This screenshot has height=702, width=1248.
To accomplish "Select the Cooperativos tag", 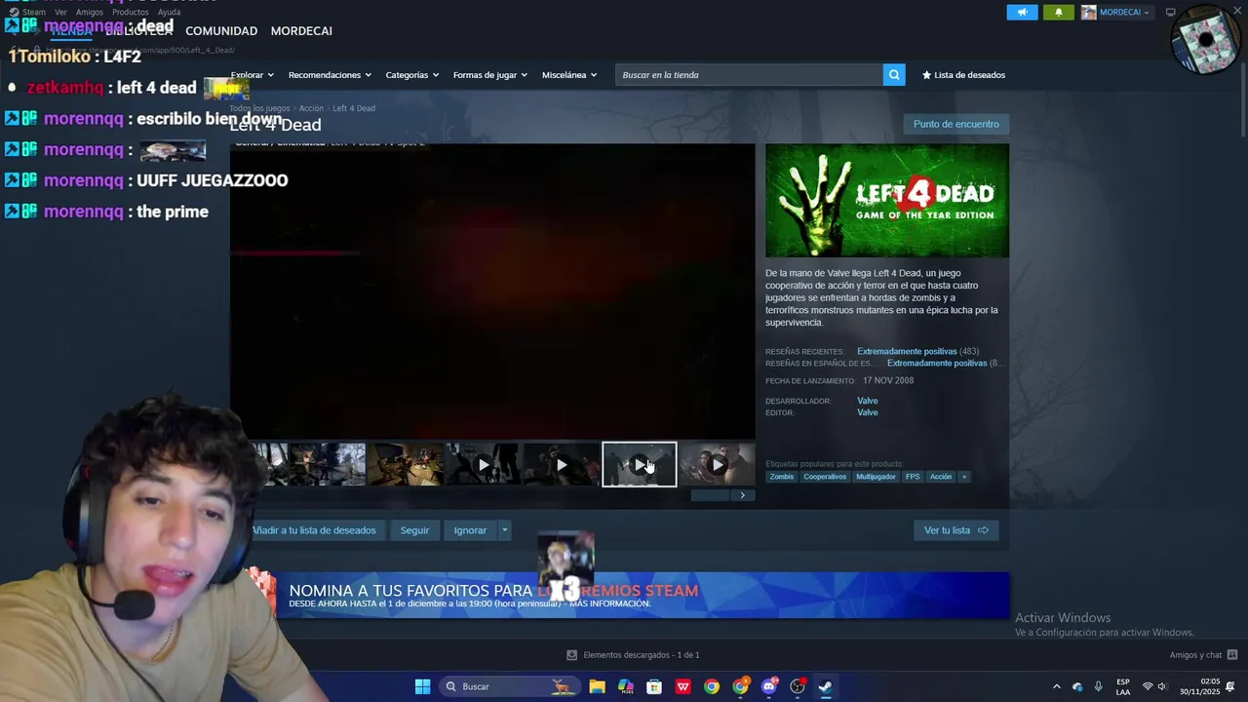I will [x=825, y=477].
